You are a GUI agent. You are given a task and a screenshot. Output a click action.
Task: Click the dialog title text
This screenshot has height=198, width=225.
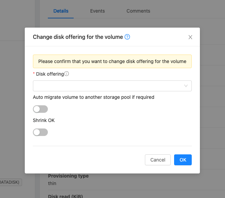click(78, 37)
